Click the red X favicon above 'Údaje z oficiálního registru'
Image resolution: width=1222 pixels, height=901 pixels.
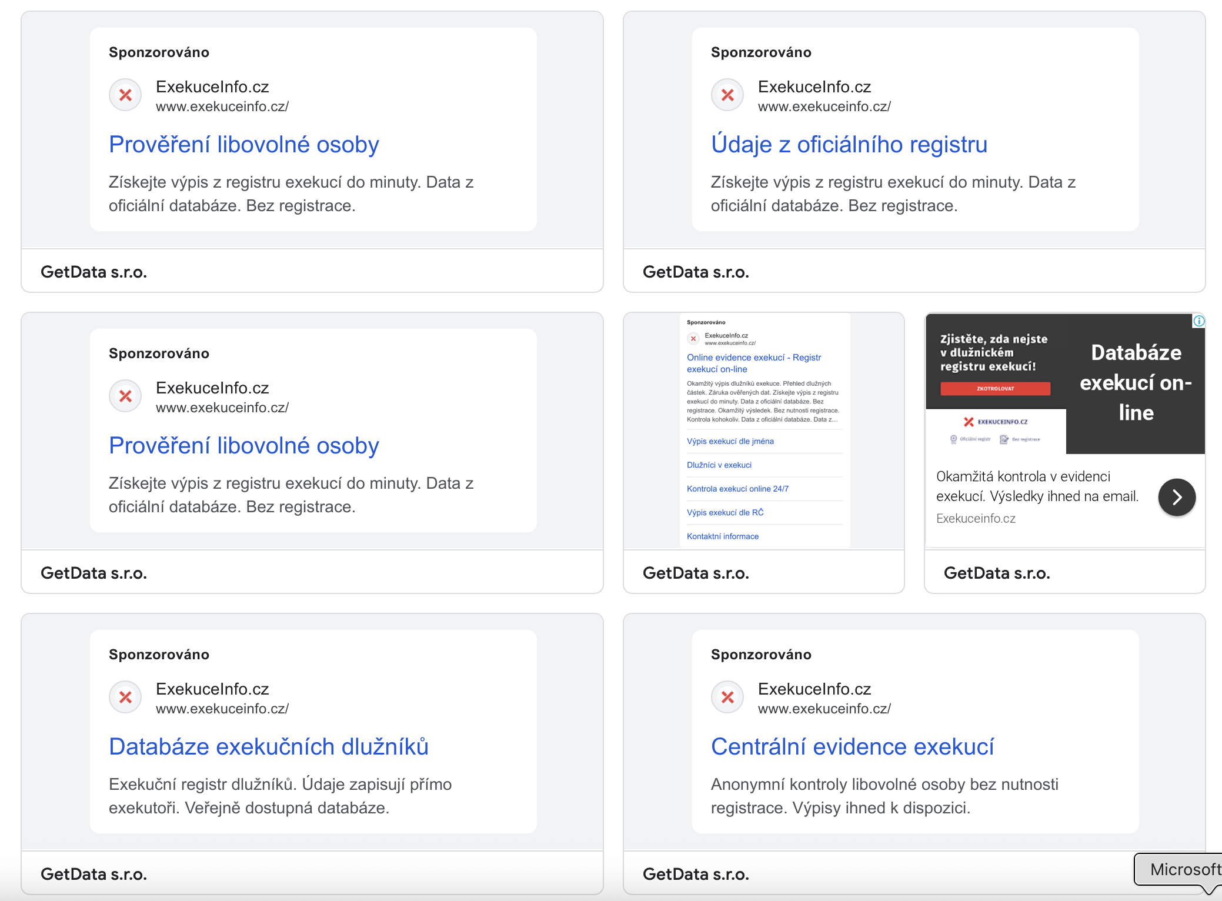click(x=727, y=95)
